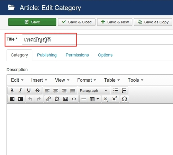
Task: Insert a numbered list
Action: [124, 91]
